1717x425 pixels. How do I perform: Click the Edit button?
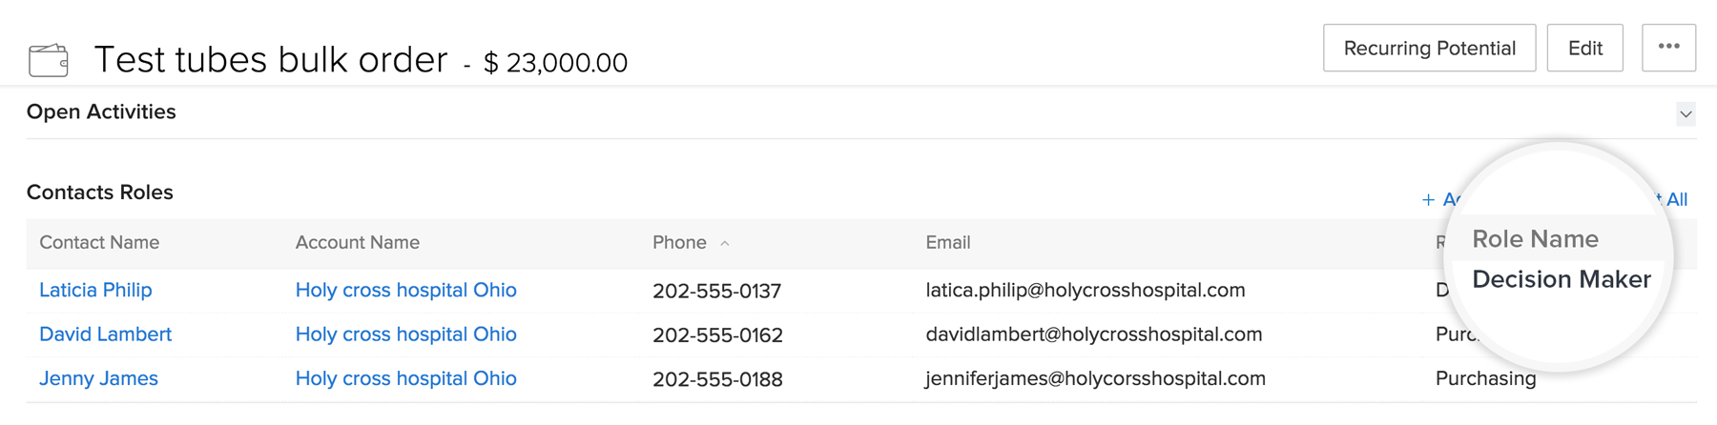click(1584, 48)
